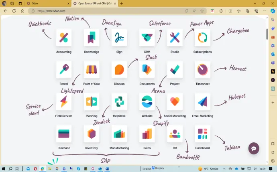This screenshot has height=172, width=277.
Task: Open the Helpdesk app icon
Action: pyautogui.click(x=119, y=101)
